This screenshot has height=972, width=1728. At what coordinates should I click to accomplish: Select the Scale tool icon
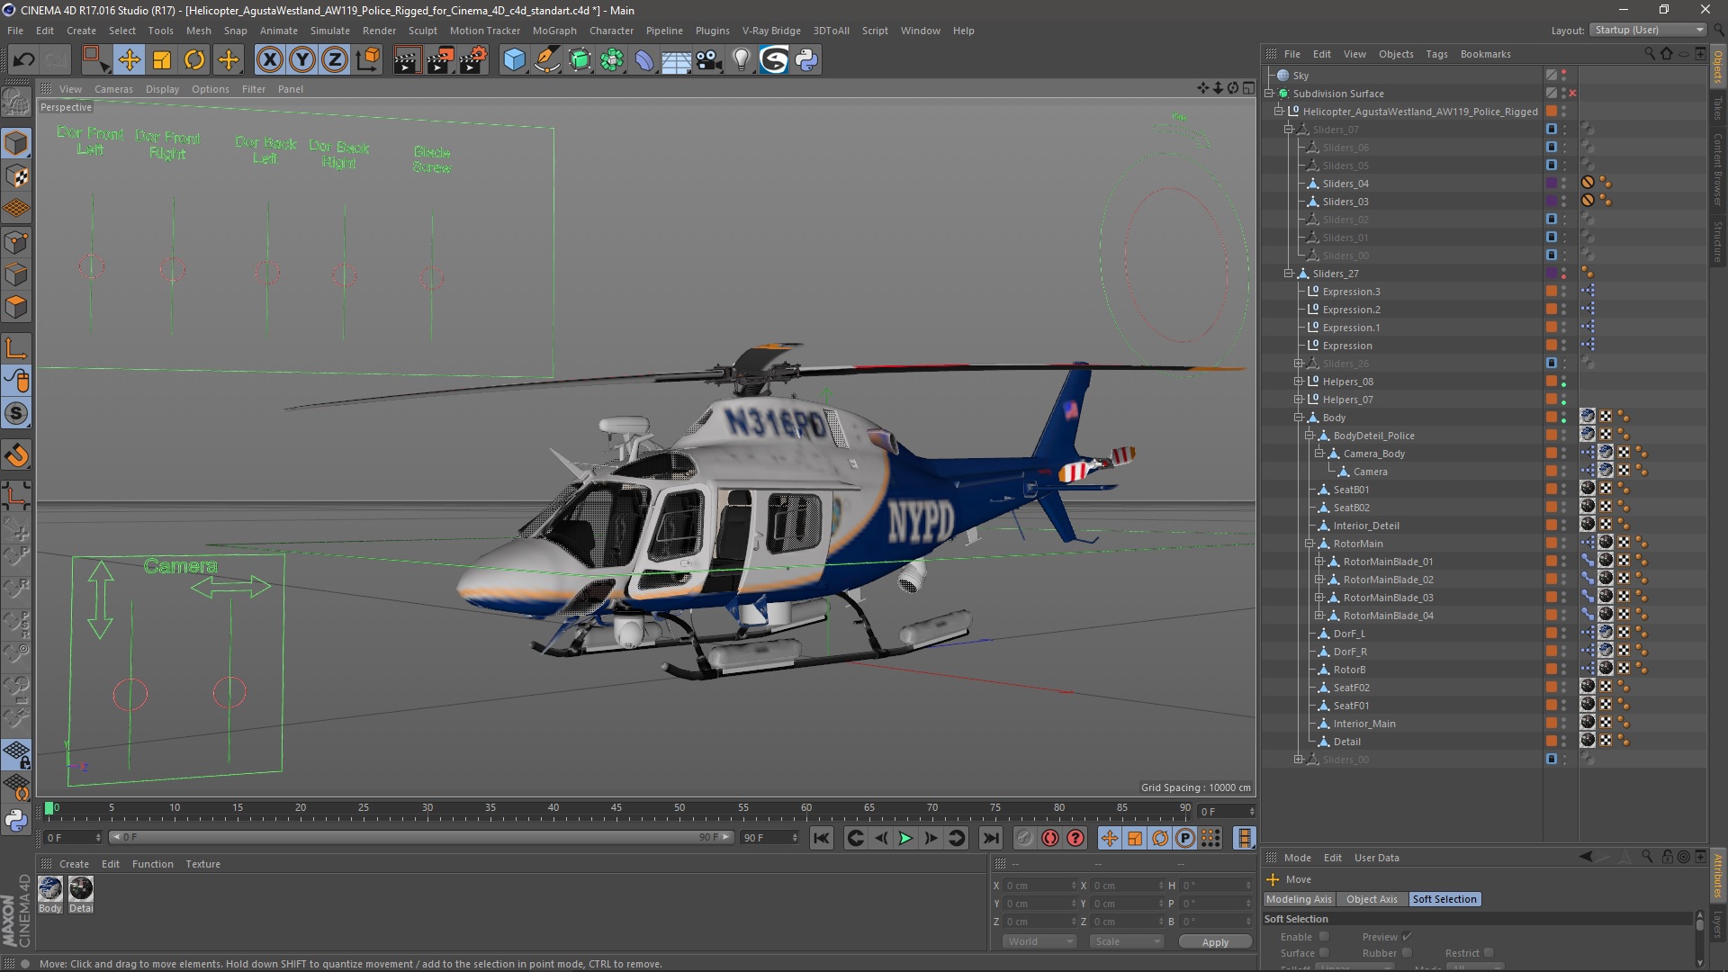point(162,60)
